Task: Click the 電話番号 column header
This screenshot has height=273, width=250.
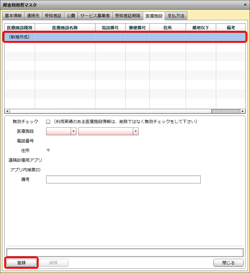Action: pyautogui.click(x=110, y=28)
